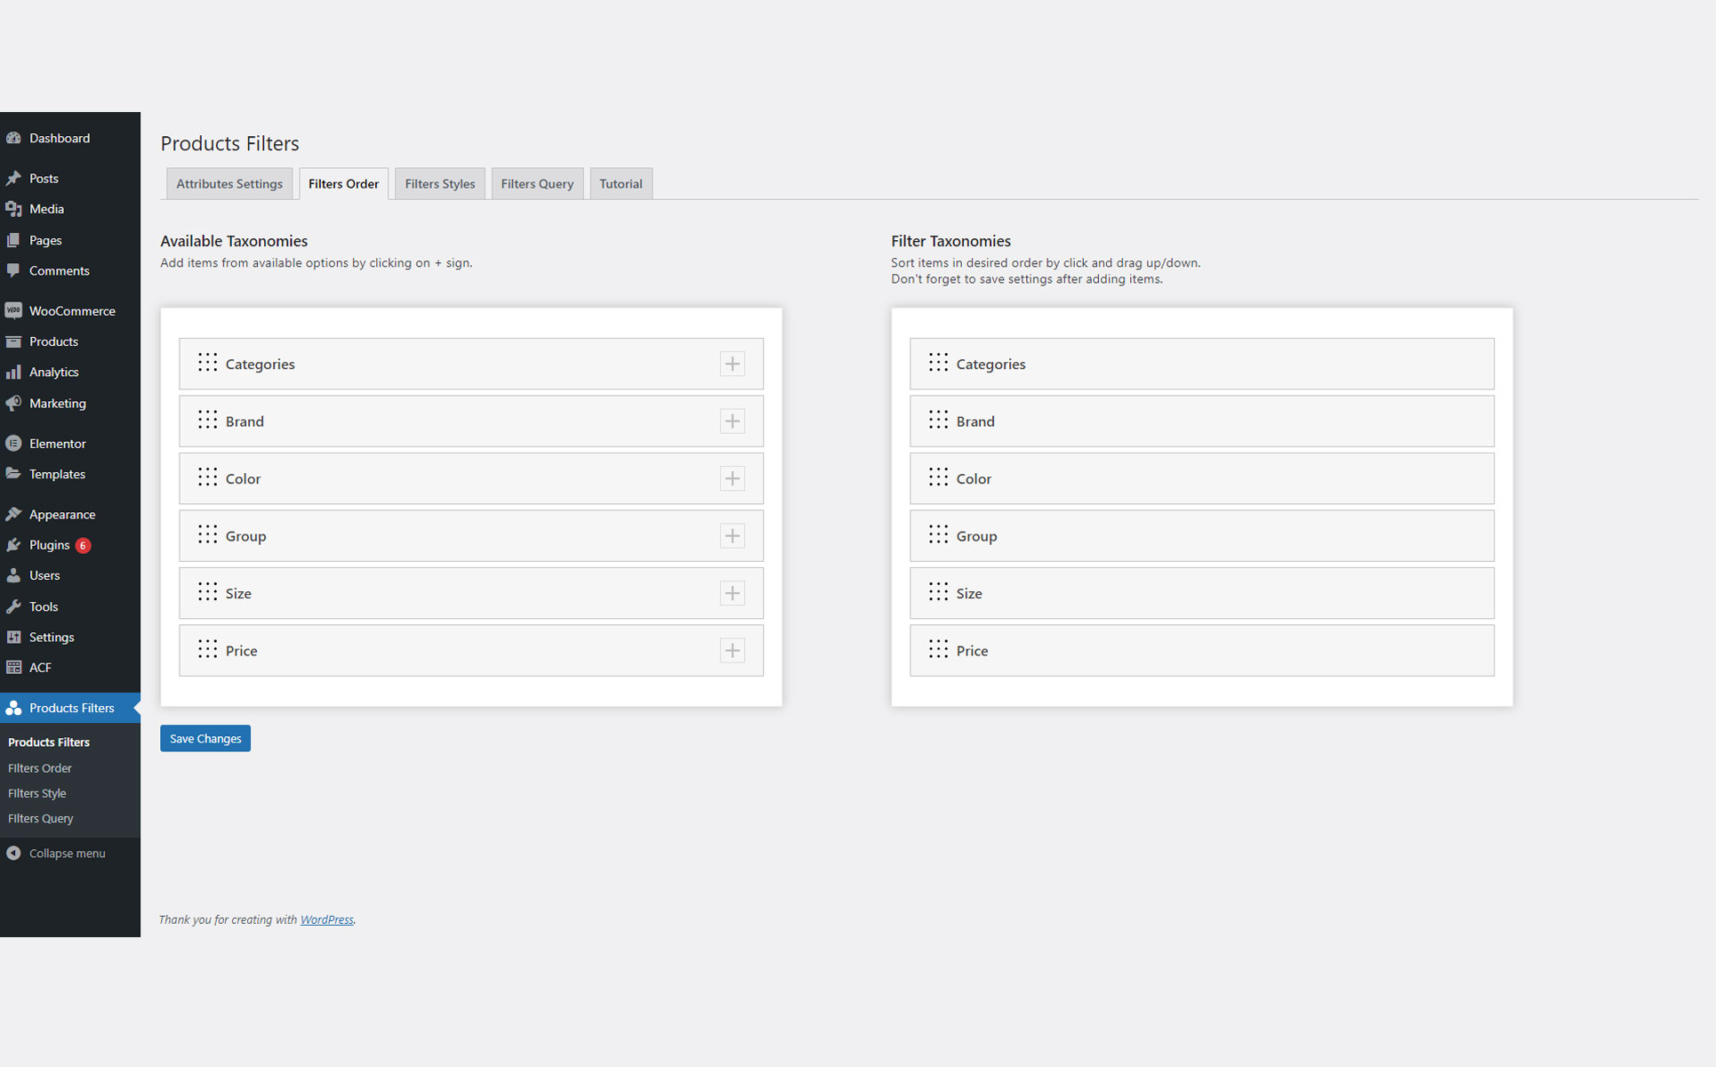
Task: Open the Appearance menu
Action: [x=61, y=514]
